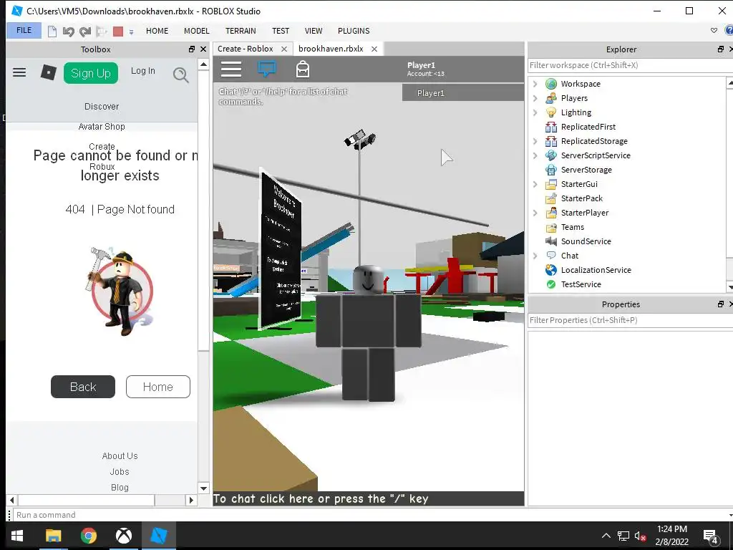Screen dimensions: 733x550
Task: Select the StarterPack icon
Action: (x=551, y=198)
